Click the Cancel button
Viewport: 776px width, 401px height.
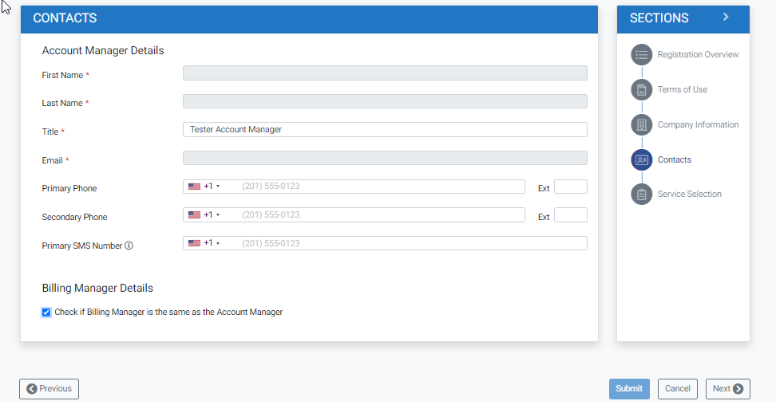(677, 389)
